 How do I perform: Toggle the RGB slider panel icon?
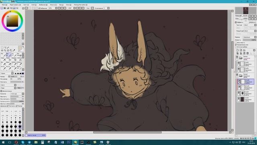(x=5, y=8)
